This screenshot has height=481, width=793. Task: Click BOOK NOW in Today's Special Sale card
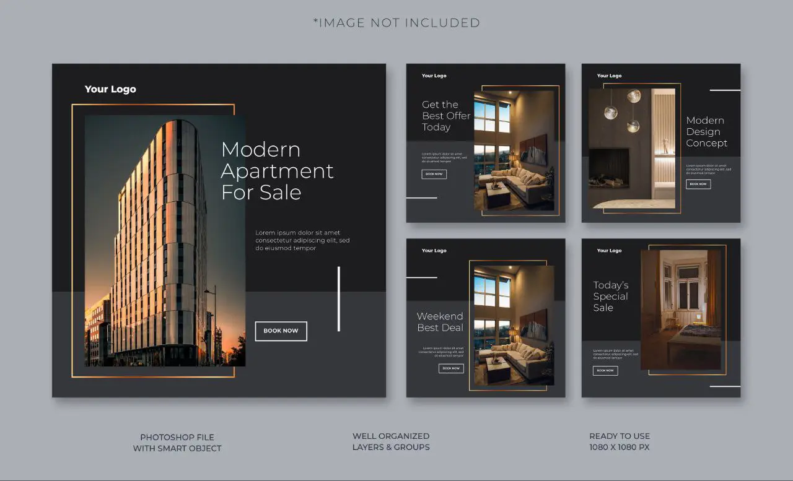(x=605, y=371)
